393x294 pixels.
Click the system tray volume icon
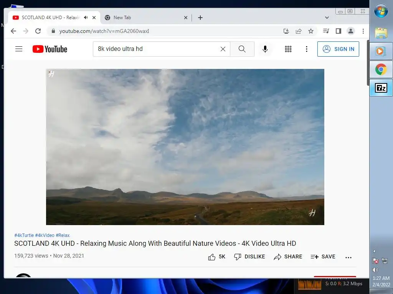click(375, 270)
